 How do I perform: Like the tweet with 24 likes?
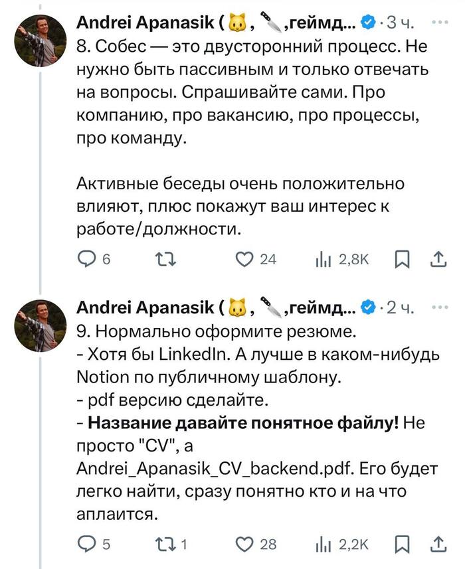(x=246, y=260)
